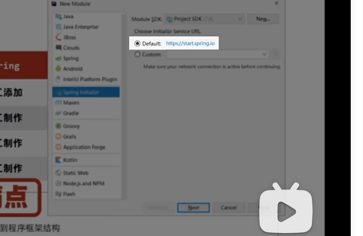The image size is (363, 236).
Task: Select the Default Initializr URL radio
Action: [137, 43]
